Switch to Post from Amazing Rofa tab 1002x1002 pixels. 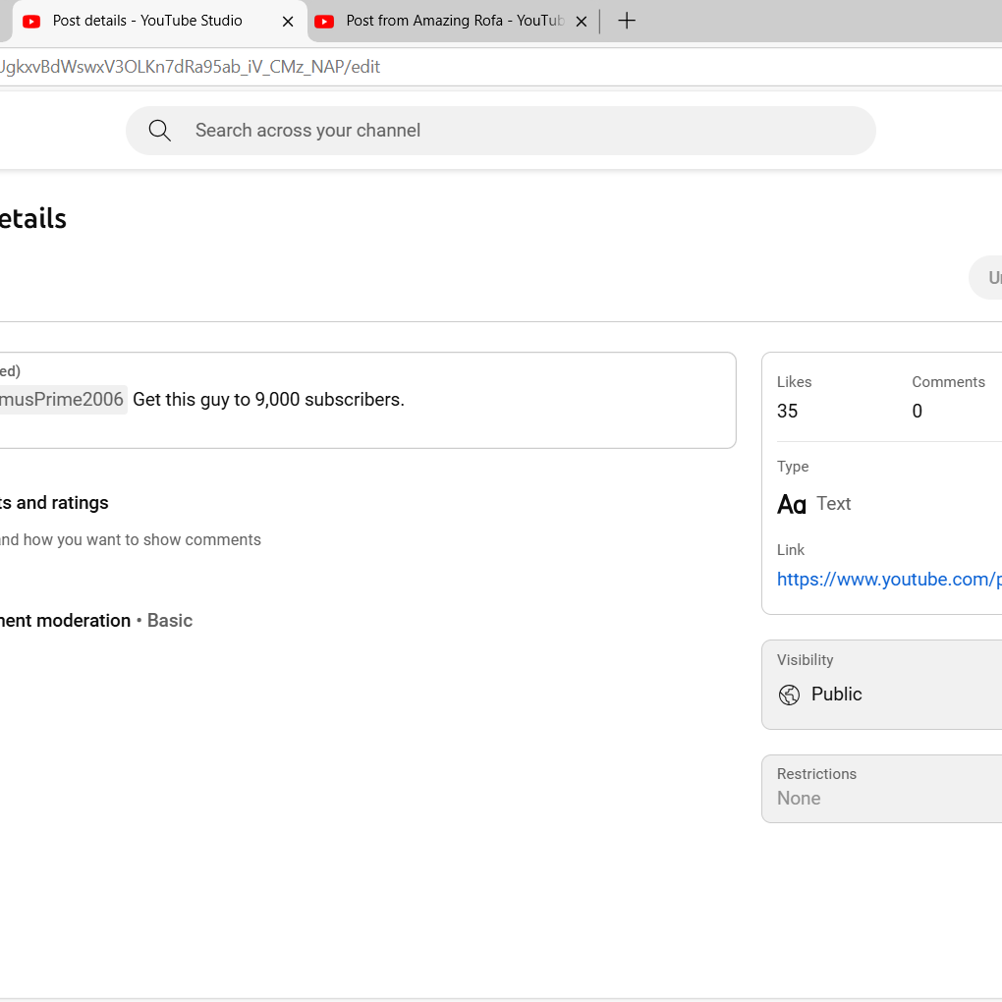tap(454, 21)
